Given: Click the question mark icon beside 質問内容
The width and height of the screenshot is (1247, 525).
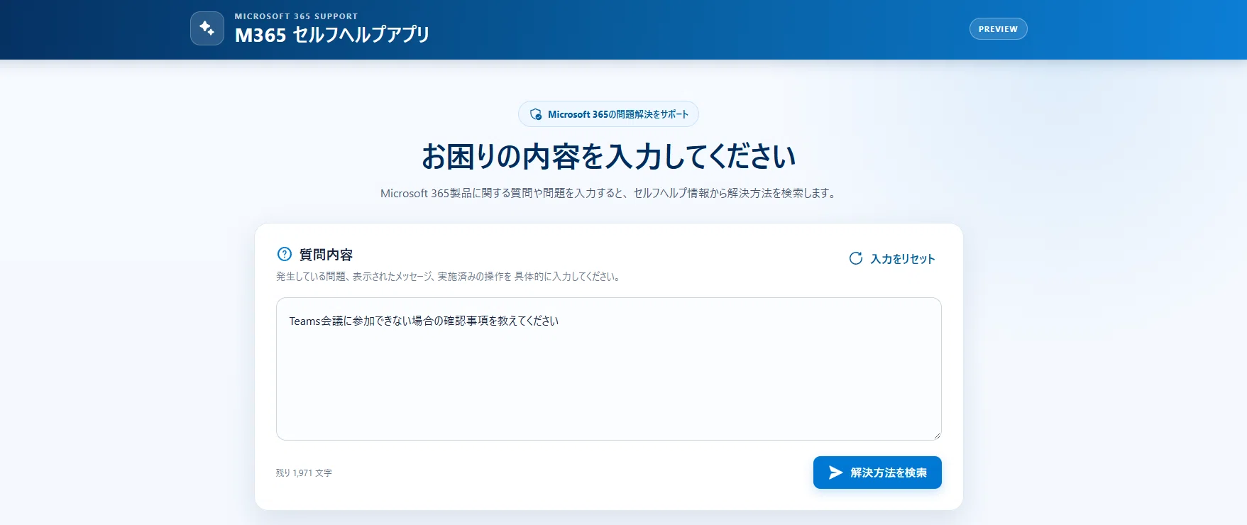Looking at the screenshot, I should [285, 254].
